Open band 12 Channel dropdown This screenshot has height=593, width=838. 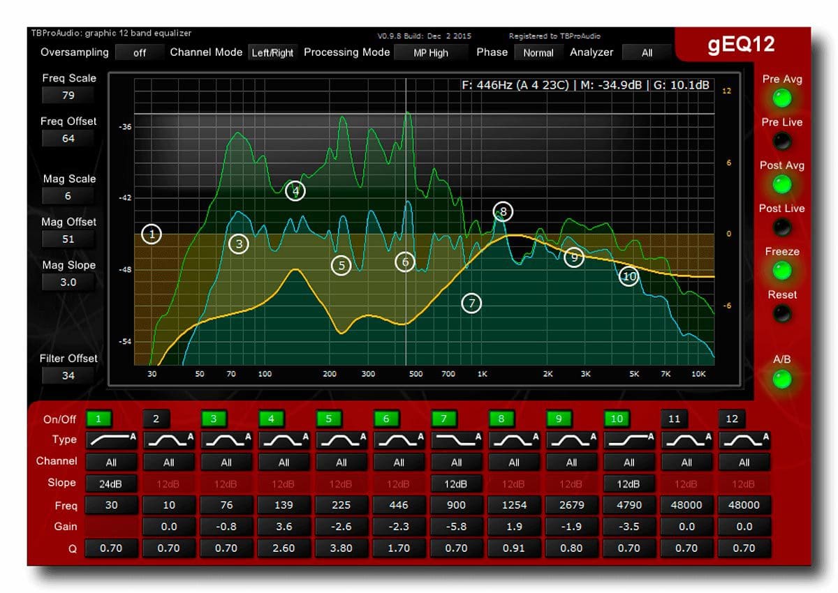click(x=744, y=462)
